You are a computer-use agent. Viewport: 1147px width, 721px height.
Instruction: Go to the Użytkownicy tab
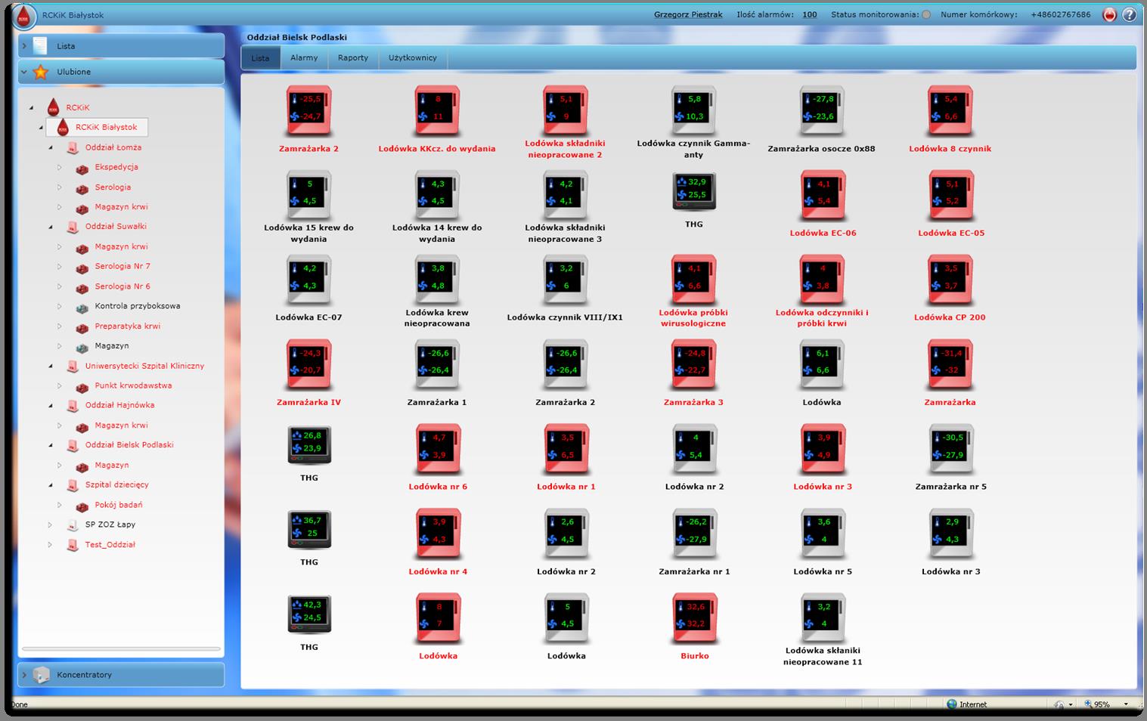412,58
